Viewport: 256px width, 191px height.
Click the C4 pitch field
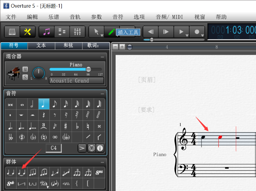53,148
